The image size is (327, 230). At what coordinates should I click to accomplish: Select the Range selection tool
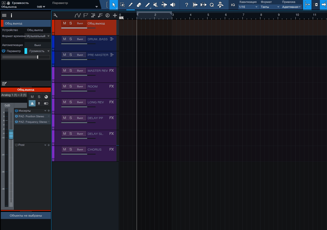click(122, 5)
